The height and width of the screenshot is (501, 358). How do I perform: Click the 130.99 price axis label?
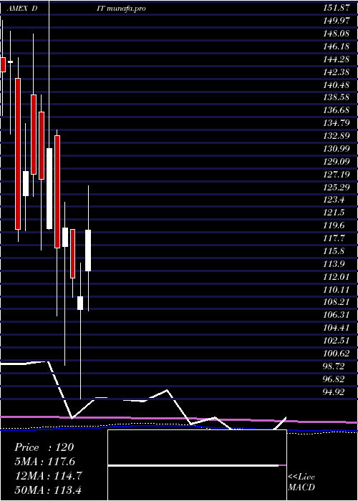pos(338,149)
